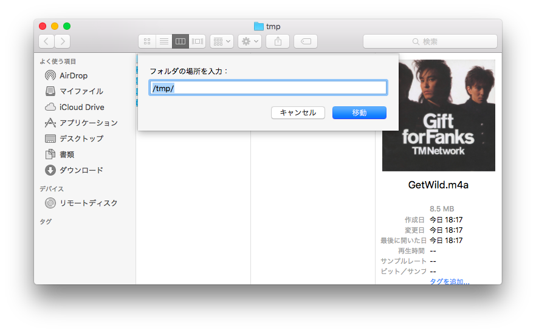Open 書類 folder in the sidebar

[60, 154]
